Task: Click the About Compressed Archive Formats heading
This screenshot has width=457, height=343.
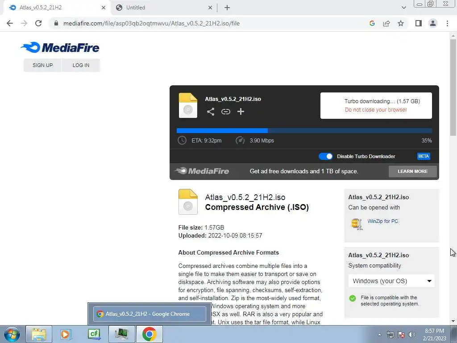Action: (x=228, y=253)
